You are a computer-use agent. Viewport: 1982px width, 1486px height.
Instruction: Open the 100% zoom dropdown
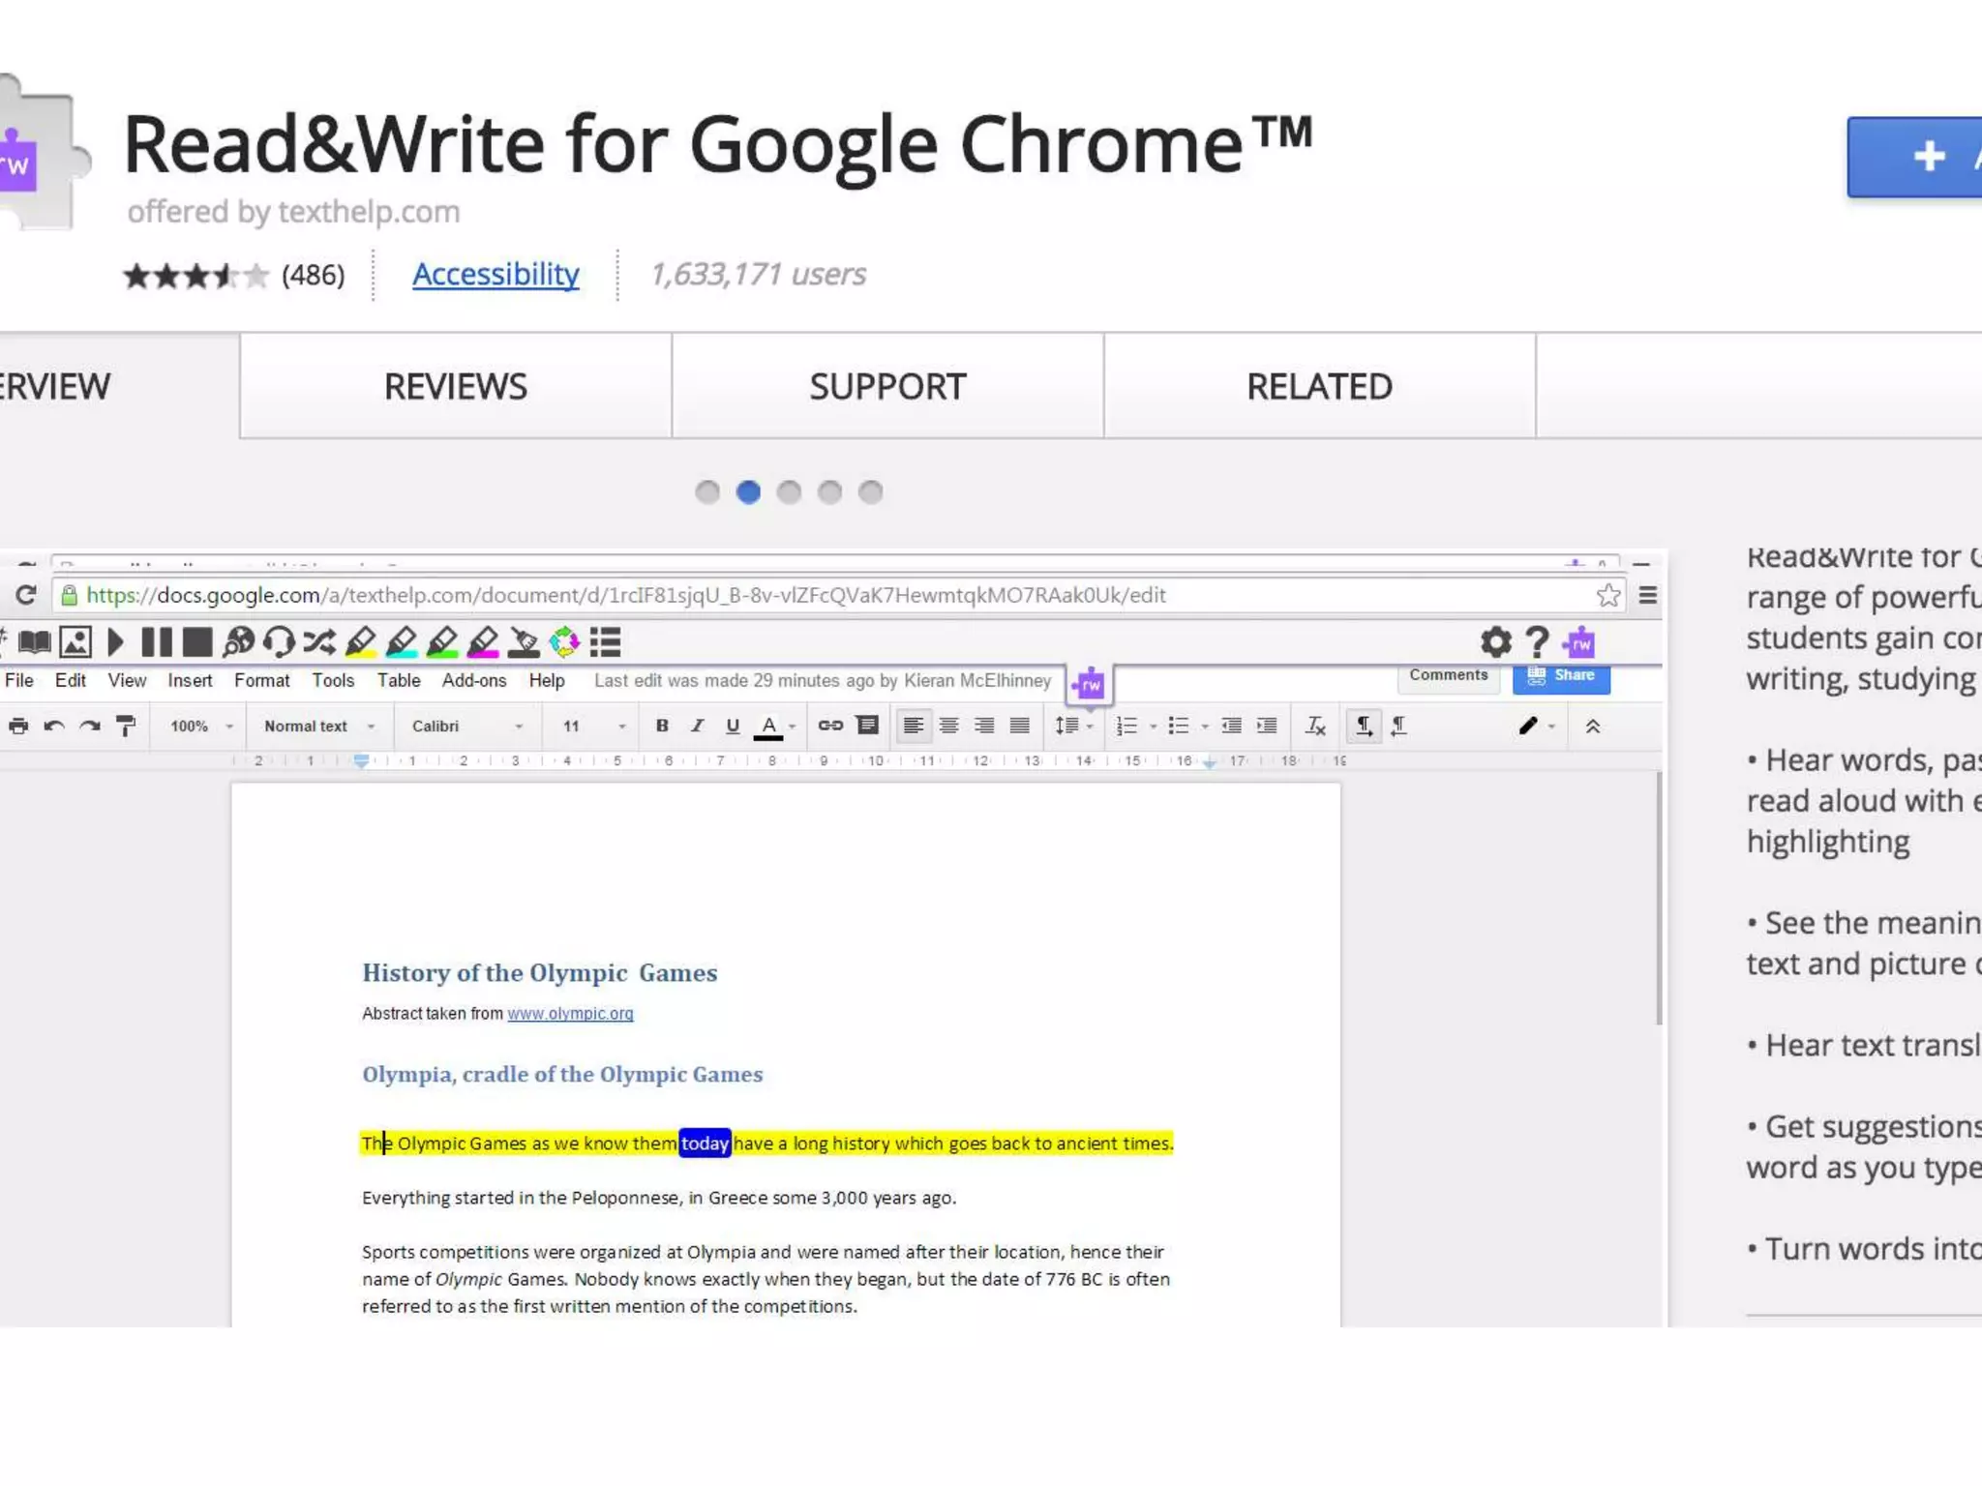coord(201,726)
